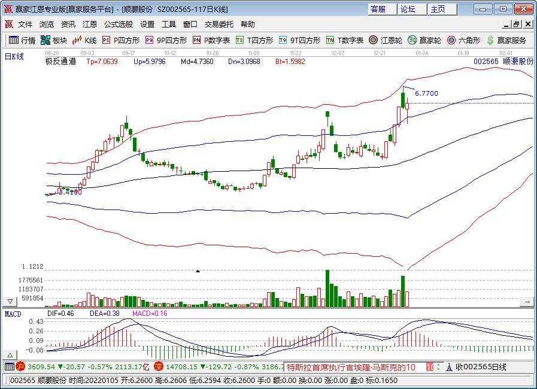Select the P四方形 tool icon
This screenshot has height=389, width=537.
(x=106, y=40)
